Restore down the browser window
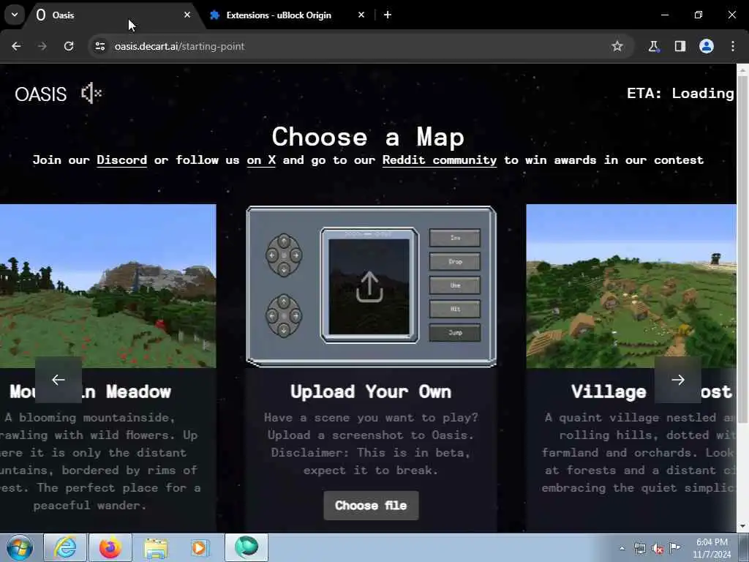The height and width of the screenshot is (562, 749). [x=699, y=15]
